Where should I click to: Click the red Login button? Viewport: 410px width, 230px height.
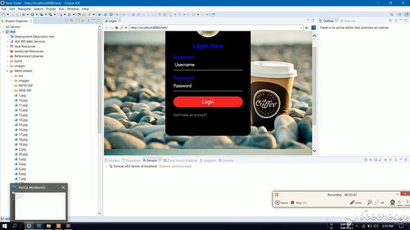pos(208,102)
